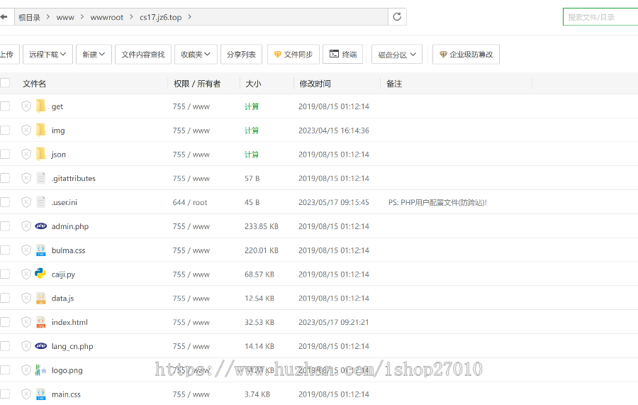The width and height of the screenshot is (638, 405).
Task: Click the HTML icon of index.html
Action: tap(40, 322)
